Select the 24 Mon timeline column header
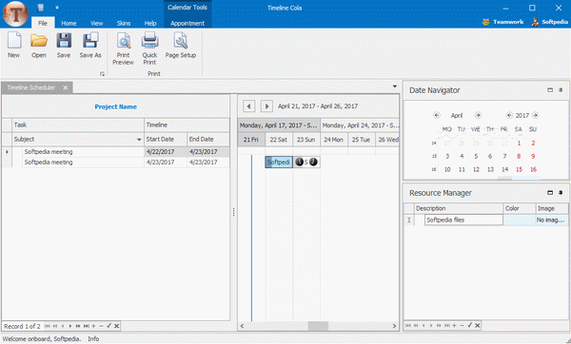571x344 pixels. point(334,140)
